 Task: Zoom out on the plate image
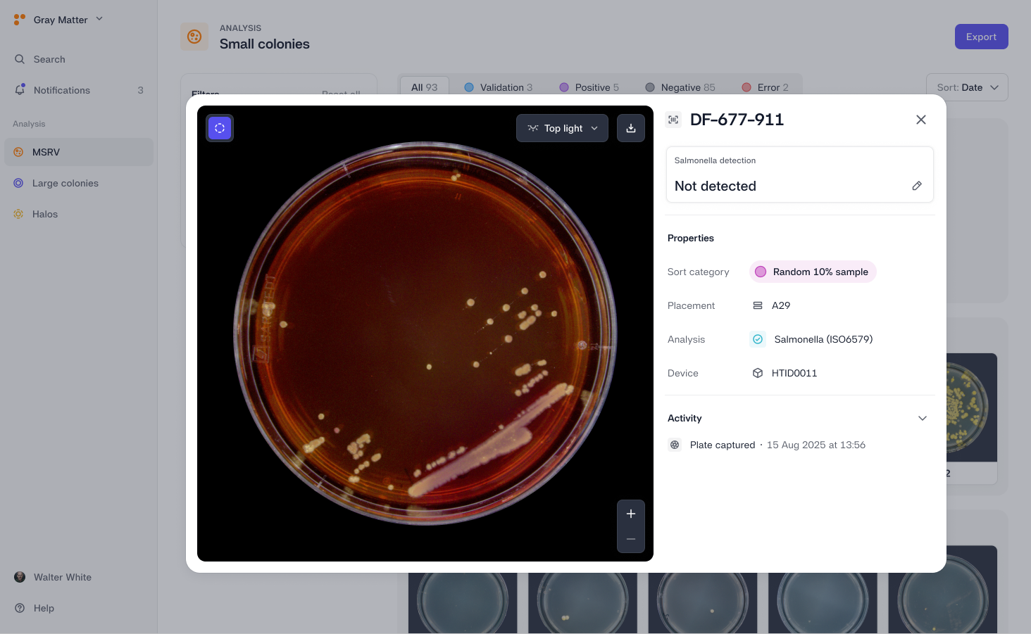(631, 540)
